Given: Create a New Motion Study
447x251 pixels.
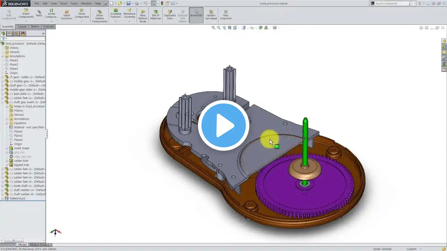Looking at the screenshot, I should click(x=143, y=16).
